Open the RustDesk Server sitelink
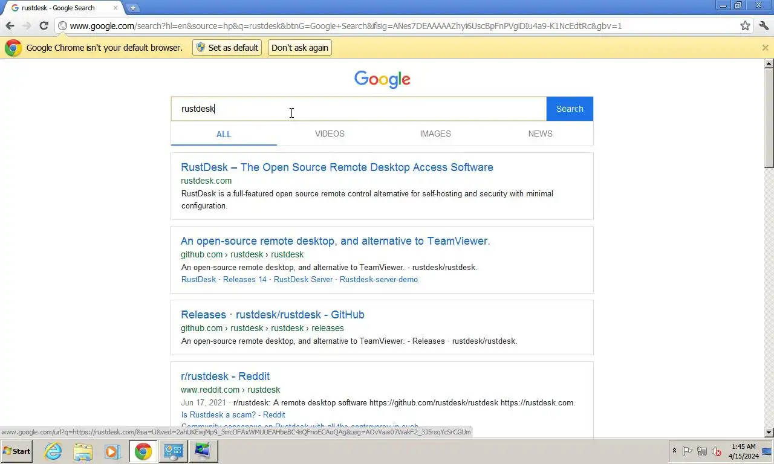 (x=303, y=279)
